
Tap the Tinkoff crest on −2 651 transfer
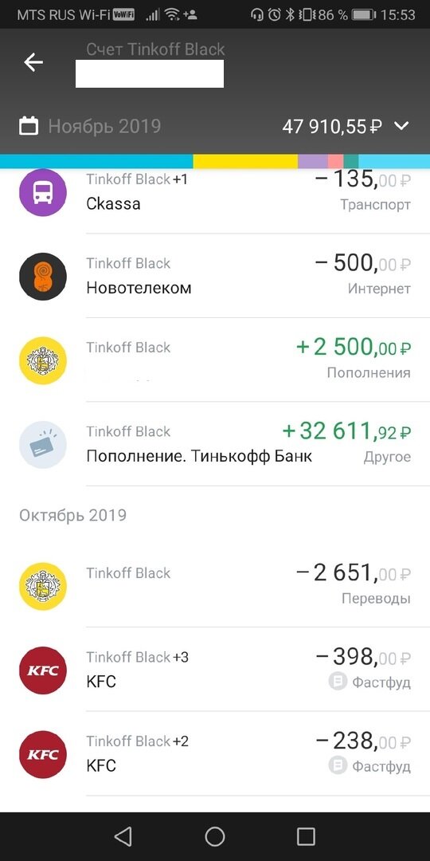click(x=43, y=586)
